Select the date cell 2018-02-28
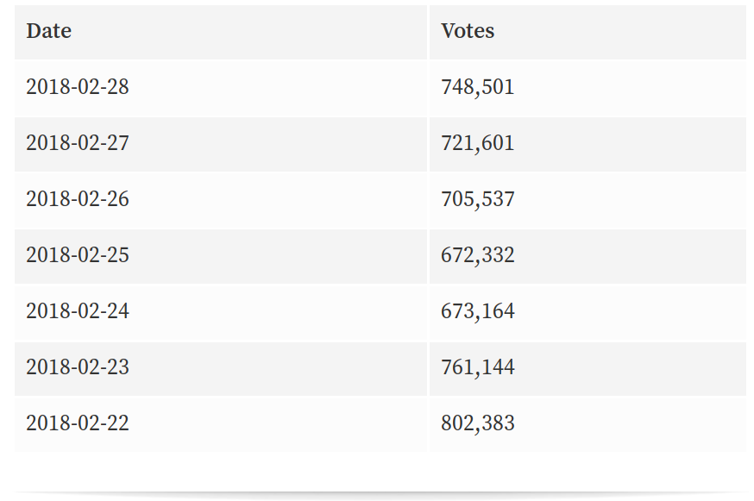 click(78, 87)
